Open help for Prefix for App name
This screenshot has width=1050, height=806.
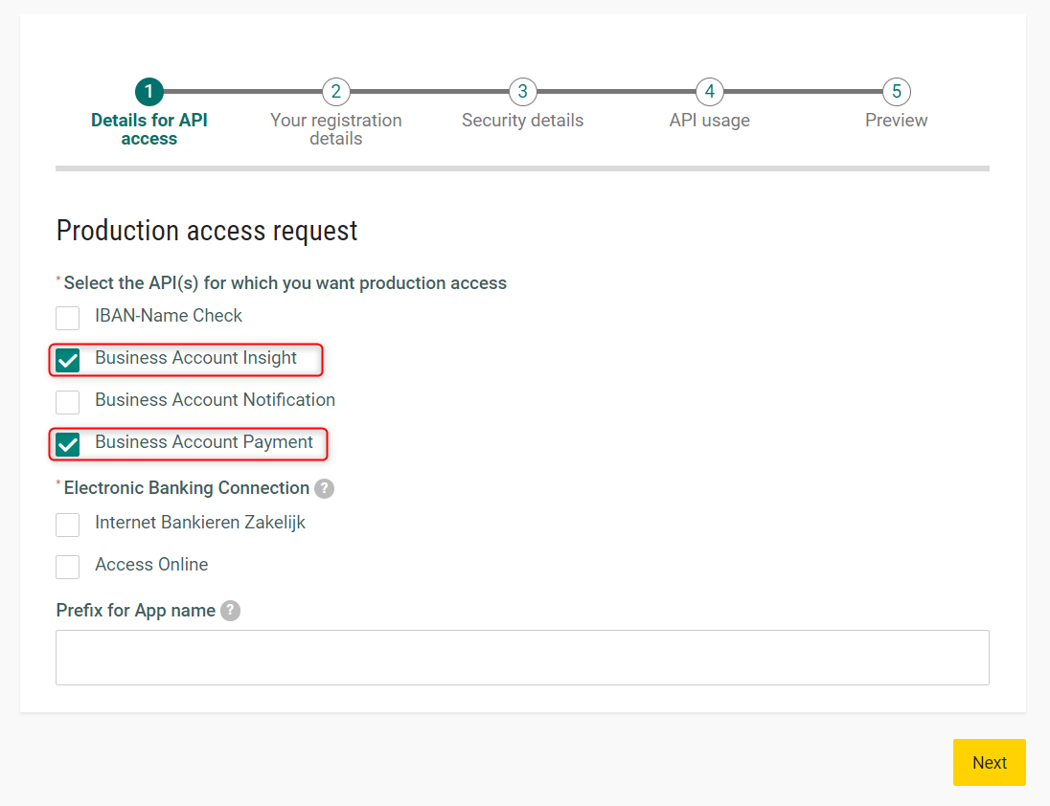click(230, 611)
